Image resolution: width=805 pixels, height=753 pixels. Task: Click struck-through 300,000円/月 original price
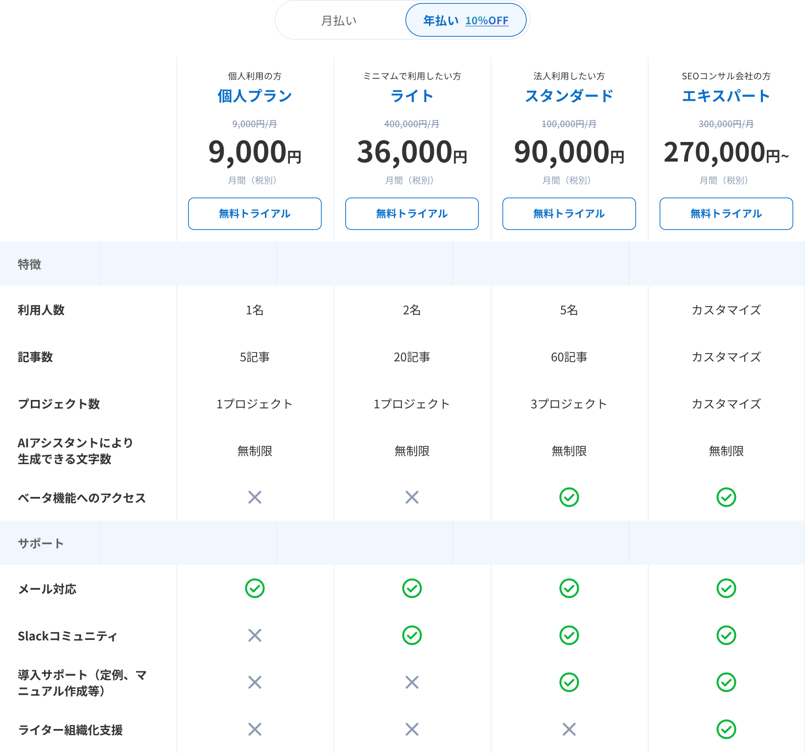[x=726, y=124]
